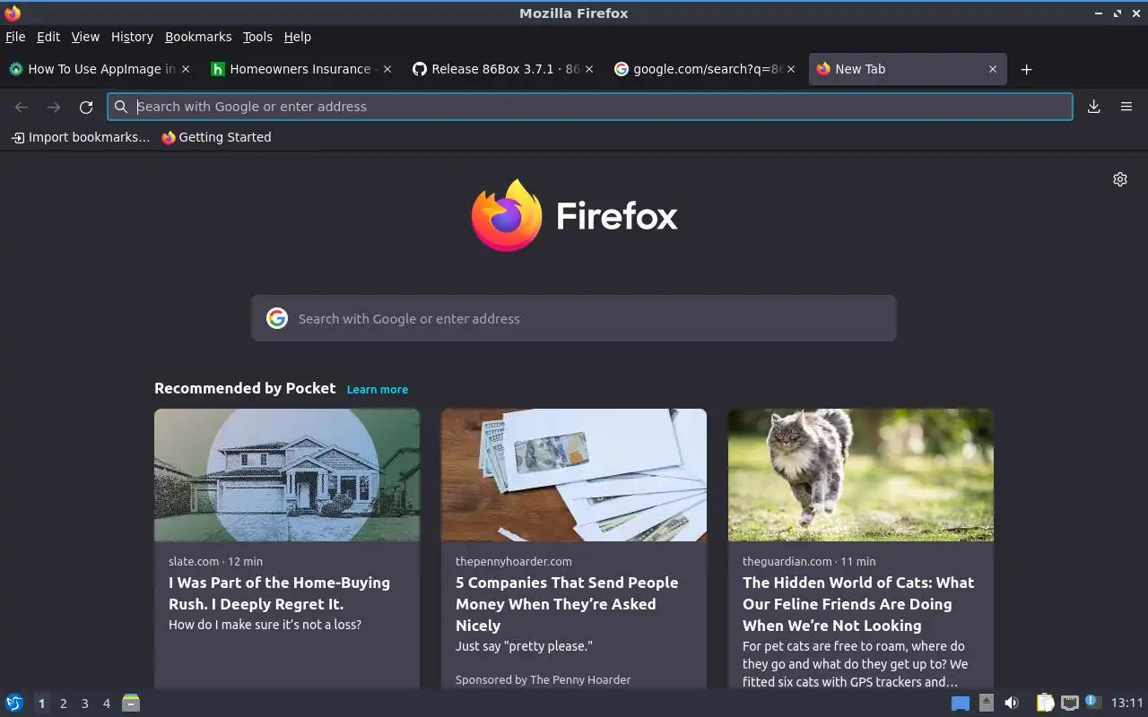The height and width of the screenshot is (717, 1148).
Task: Click the Google G icon in the search box
Action: [x=277, y=318]
